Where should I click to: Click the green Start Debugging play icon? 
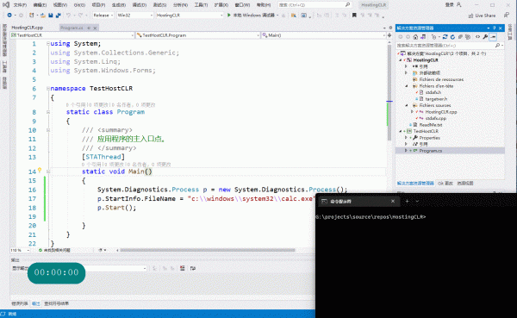229,16
